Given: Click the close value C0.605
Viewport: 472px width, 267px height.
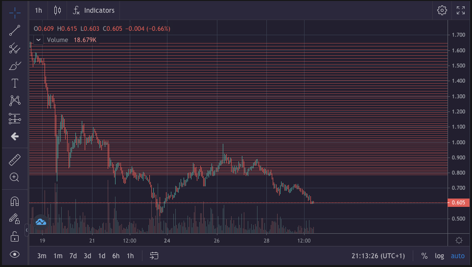Looking at the screenshot, I should pos(113,29).
